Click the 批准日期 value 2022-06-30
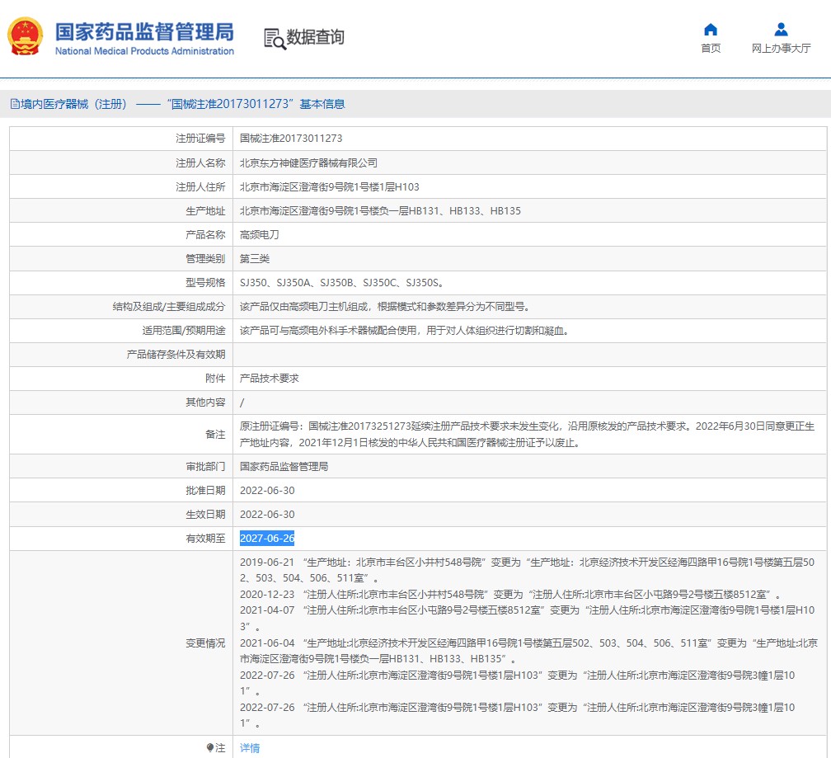This screenshot has width=831, height=758. [267, 490]
